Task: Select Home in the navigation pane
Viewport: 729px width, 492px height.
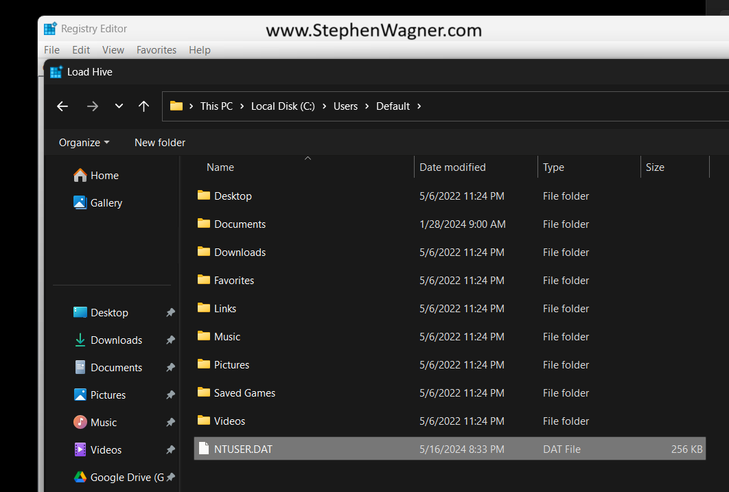Action: 104,176
